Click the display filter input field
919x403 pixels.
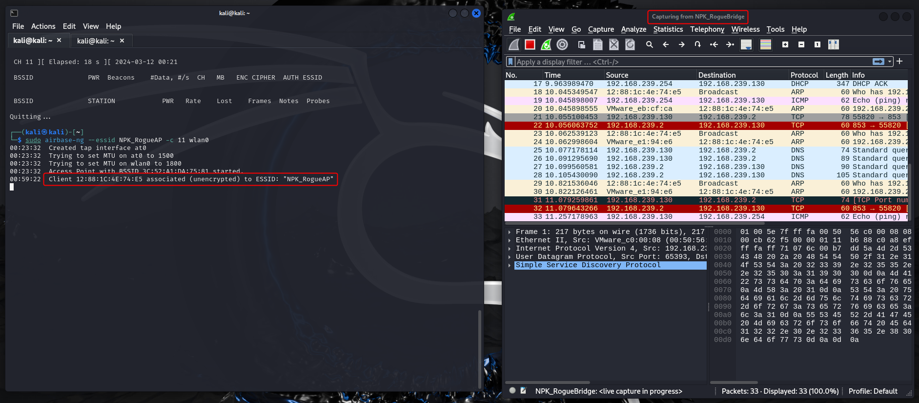(x=693, y=62)
